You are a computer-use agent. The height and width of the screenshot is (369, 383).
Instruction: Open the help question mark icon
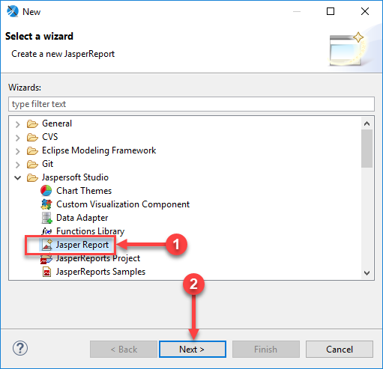click(20, 348)
